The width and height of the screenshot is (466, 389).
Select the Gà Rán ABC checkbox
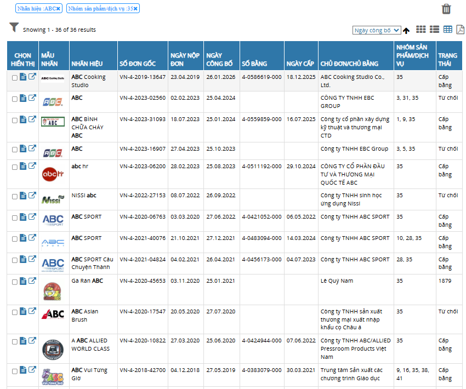click(15, 282)
